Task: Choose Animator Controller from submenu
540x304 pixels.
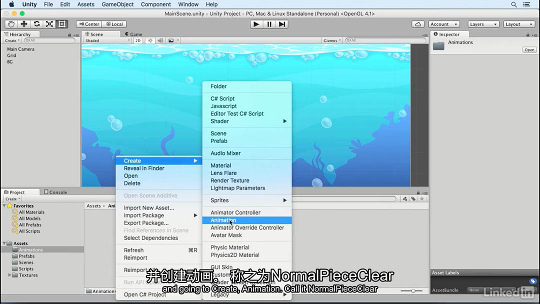Action: click(x=247, y=213)
